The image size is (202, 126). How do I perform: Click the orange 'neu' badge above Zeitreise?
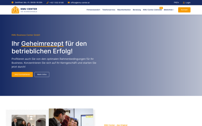(x=161, y=8)
